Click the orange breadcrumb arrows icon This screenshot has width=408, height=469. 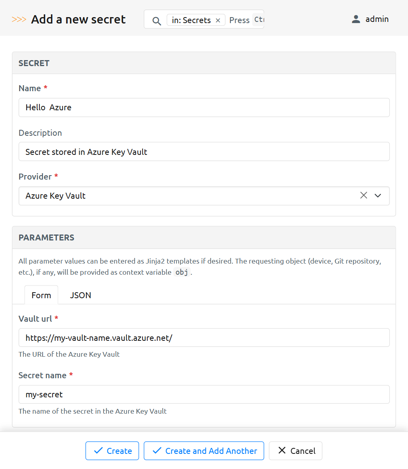19,19
